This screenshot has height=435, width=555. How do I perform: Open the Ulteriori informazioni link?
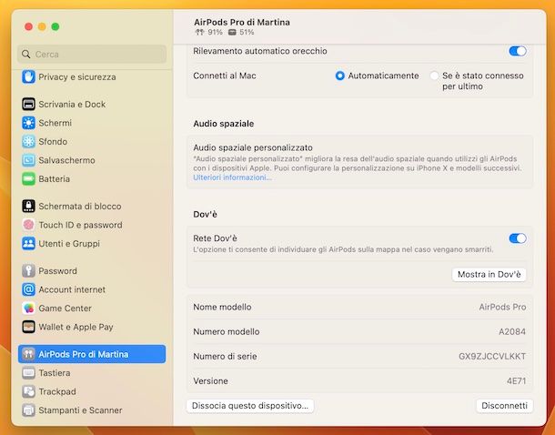(x=232, y=177)
